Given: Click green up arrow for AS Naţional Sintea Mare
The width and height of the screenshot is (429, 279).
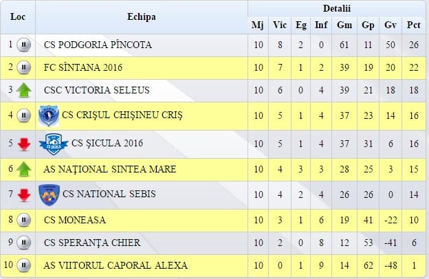Looking at the screenshot, I should 24,169.
